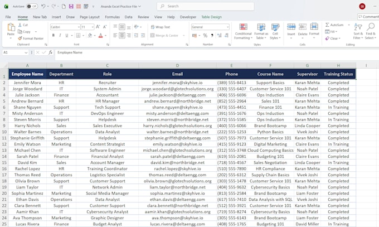Viewport: 379px width, 227px height.
Task: Open Find & Select magnifier
Action: 370,31
